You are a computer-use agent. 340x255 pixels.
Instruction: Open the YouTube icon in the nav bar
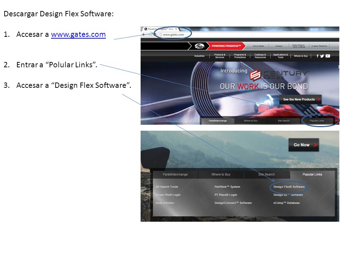click(328, 56)
